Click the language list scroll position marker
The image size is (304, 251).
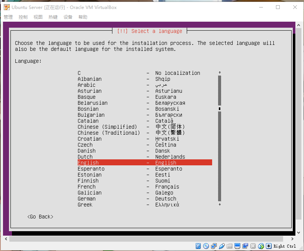[220, 109]
